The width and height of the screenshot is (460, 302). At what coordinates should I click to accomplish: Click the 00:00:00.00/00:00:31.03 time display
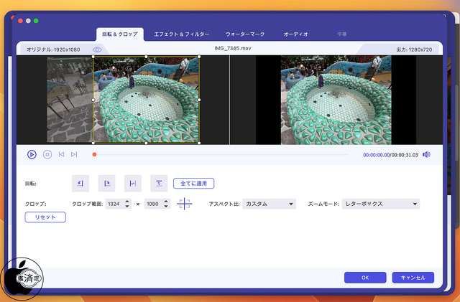click(x=390, y=155)
